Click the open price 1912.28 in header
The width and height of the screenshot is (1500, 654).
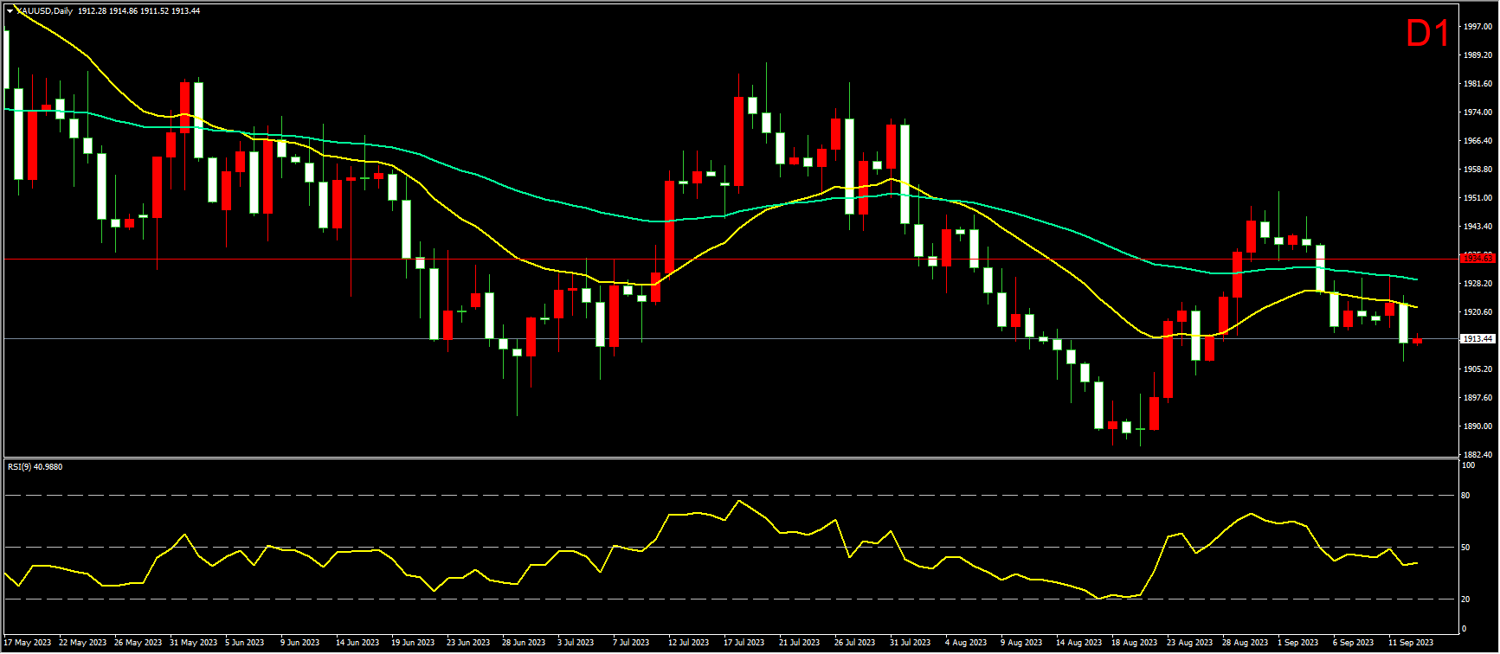tap(93, 11)
